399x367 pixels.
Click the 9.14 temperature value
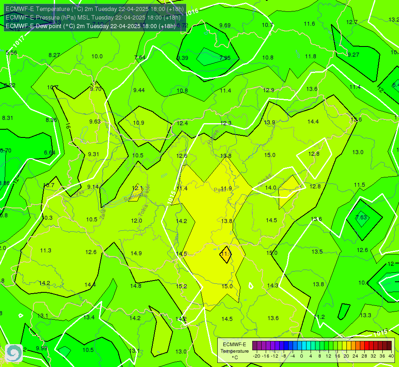point(93,187)
